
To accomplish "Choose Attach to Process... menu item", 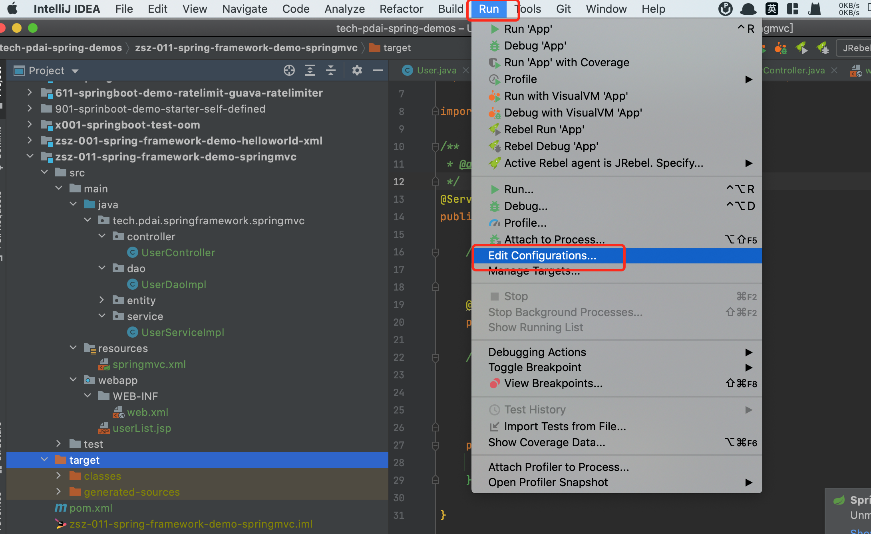I will pyautogui.click(x=617, y=240).
